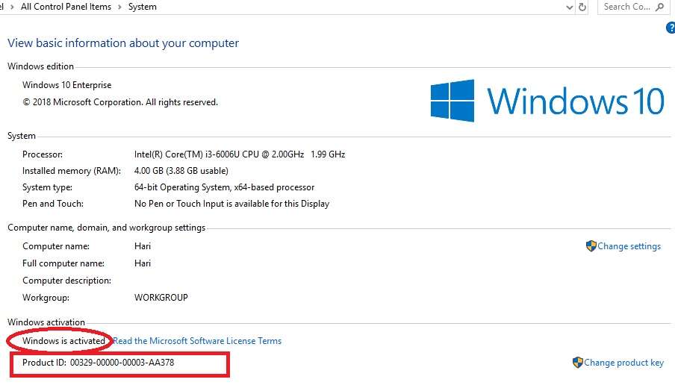Click the Computer description label

(x=66, y=281)
